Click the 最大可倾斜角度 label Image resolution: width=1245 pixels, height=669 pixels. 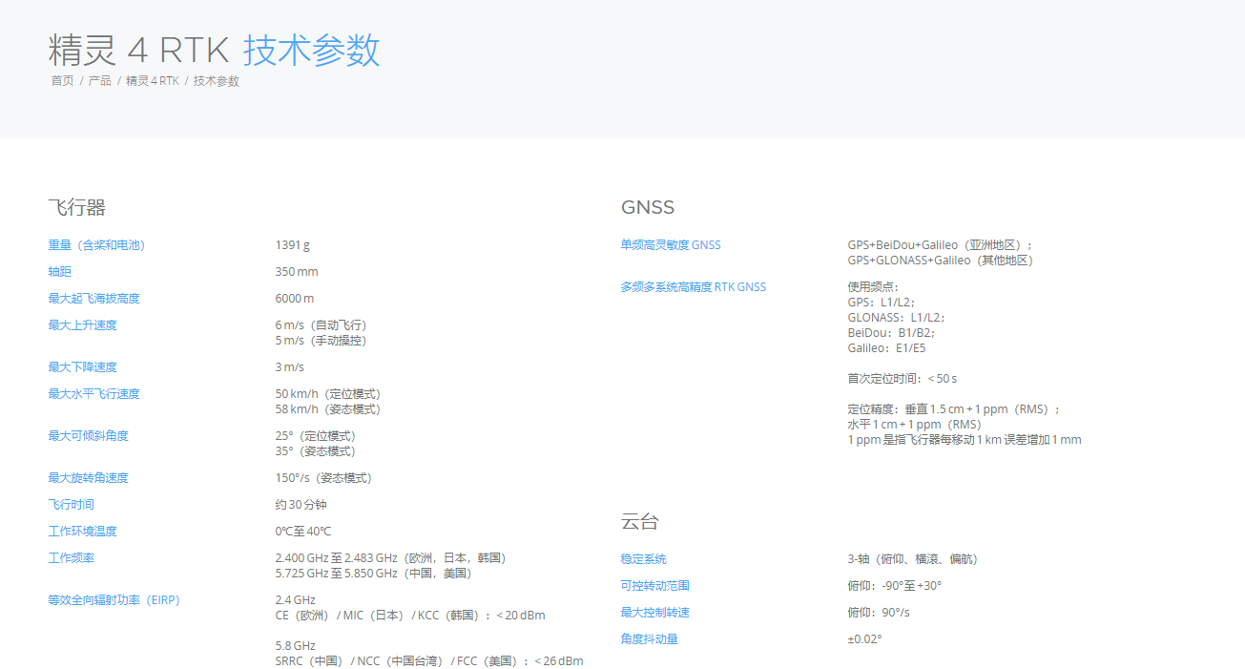[89, 436]
